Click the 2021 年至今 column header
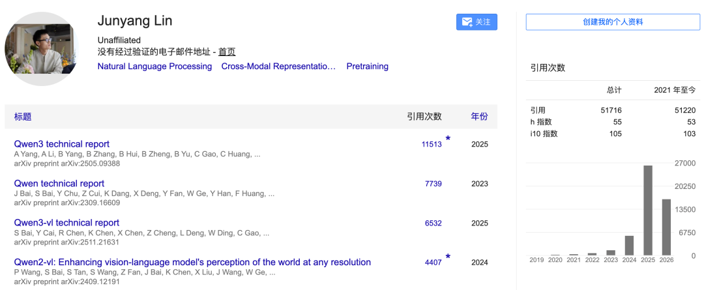 (x=675, y=90)
